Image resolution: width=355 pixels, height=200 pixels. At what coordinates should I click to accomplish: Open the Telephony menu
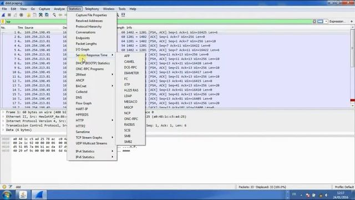pos(92,9)
